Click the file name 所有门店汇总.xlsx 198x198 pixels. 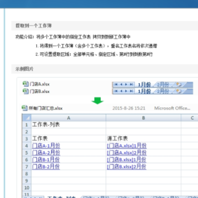point(46,108)
